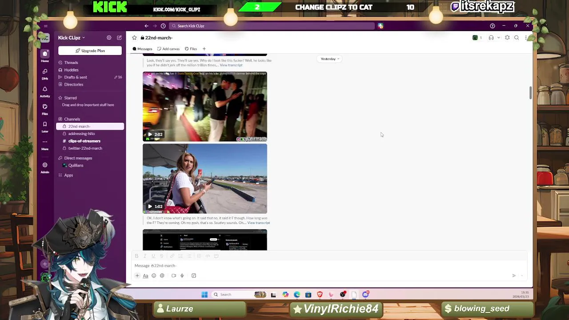This screenshot has height=320, width=569.
Task: Open Home in Slack's left rail
Action: (x=45, y=56)
